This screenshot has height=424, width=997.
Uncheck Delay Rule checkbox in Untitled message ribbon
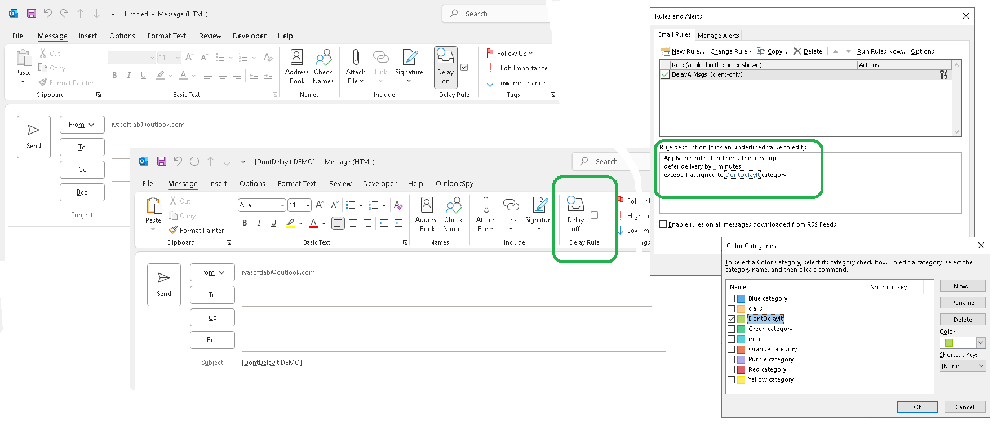(464, 68)
